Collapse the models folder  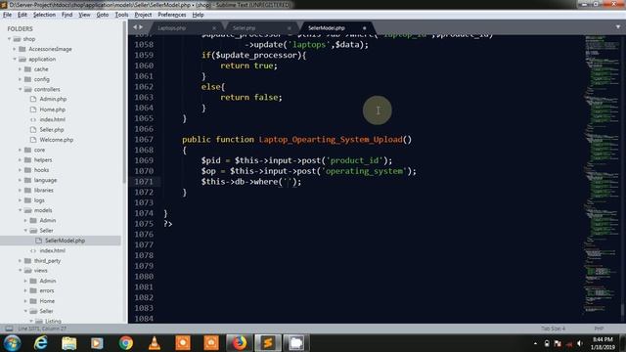[x=20, y=210]
